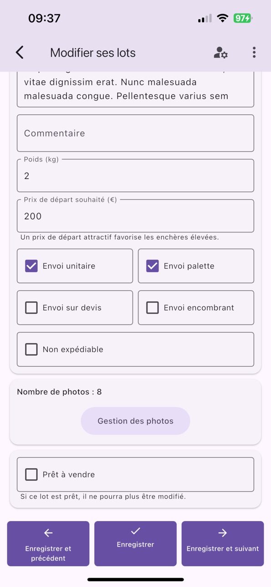The width and height of the screenshot is (271, 587).
Task: Uncheck the Envoi palette checkbox
Action: click(x=153, y=266)
